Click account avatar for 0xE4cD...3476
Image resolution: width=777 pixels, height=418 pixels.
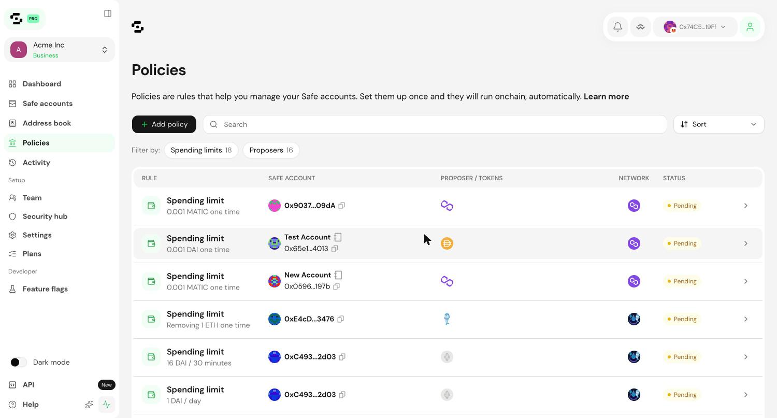point(275,319)
